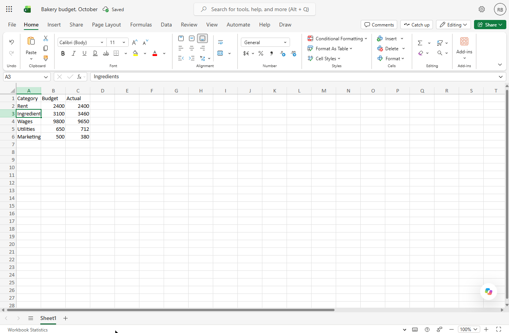
Task: Toggle strikethrough formatting
Action: 106,53
